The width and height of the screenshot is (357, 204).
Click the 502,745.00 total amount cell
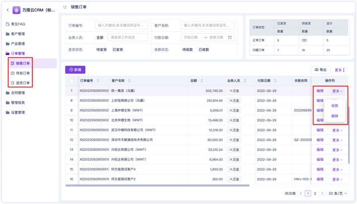(214, 91)
